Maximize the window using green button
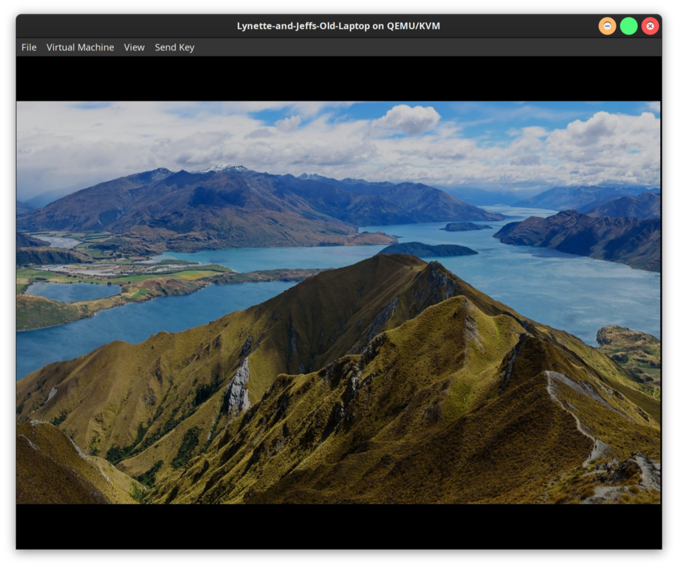 coord(628,26)
